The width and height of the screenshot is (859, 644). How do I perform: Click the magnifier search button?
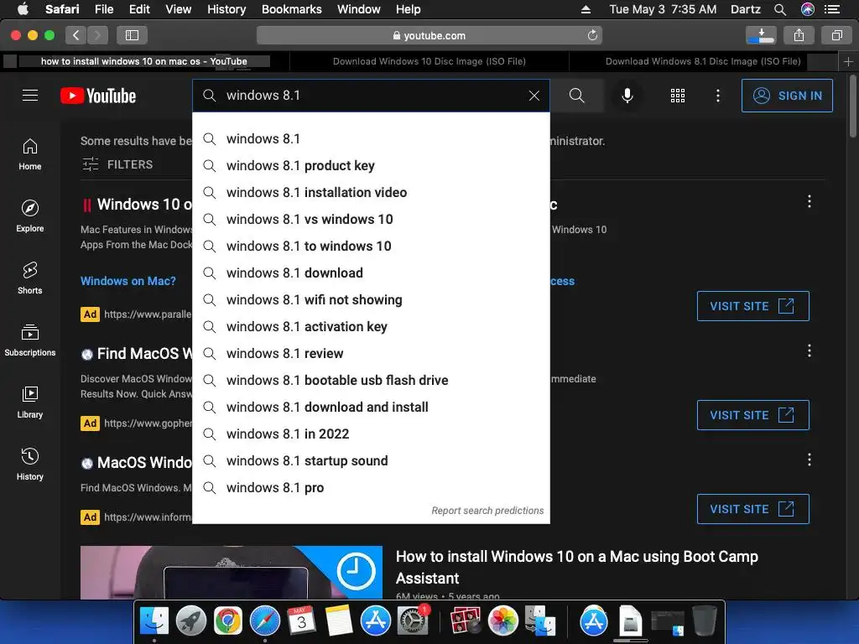(576, 96)
